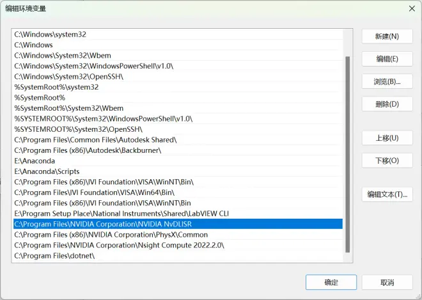Viewport: 422px width, 300px height.
Task: Select the Autodesk Shared path entry
Action: coord(178,140)
